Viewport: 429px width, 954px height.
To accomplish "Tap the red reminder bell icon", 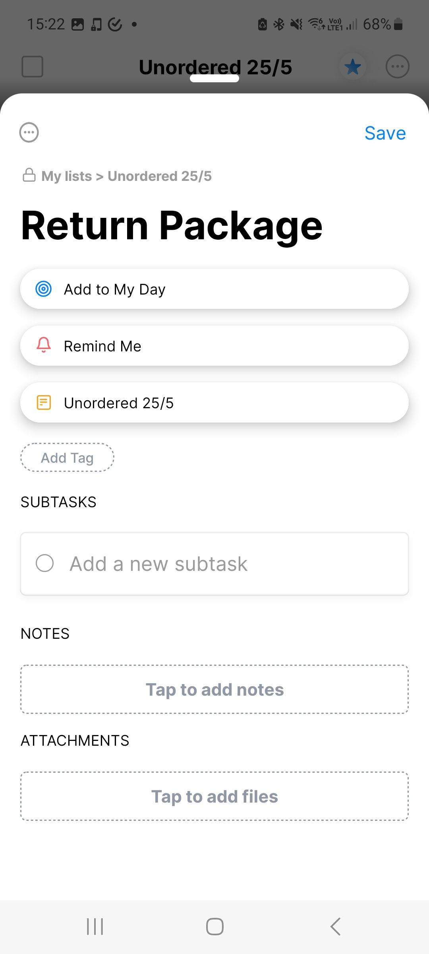I will pos(44,345).
